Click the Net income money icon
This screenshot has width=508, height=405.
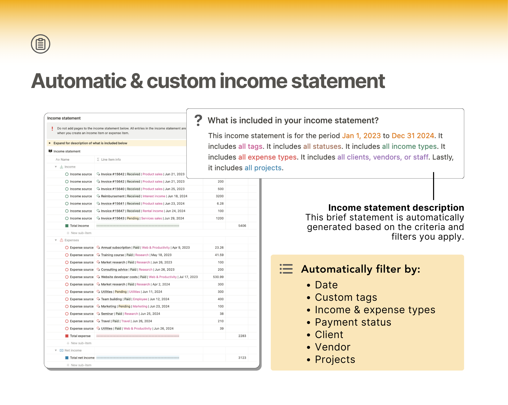pyautogui.click(x=61, y=350)
